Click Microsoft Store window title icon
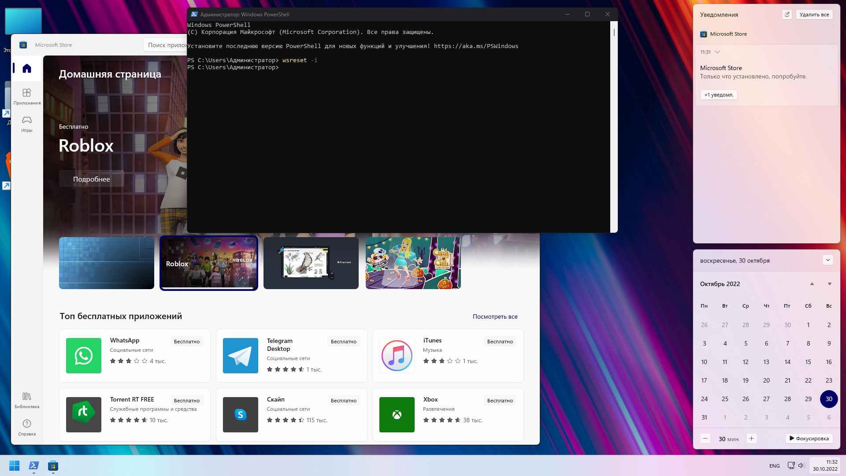Image resolution: width=846 pixels, height=476 pixels. (23, 45)
